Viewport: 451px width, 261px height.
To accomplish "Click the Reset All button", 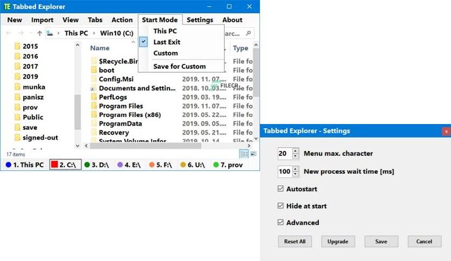I will tap(295, 242).
